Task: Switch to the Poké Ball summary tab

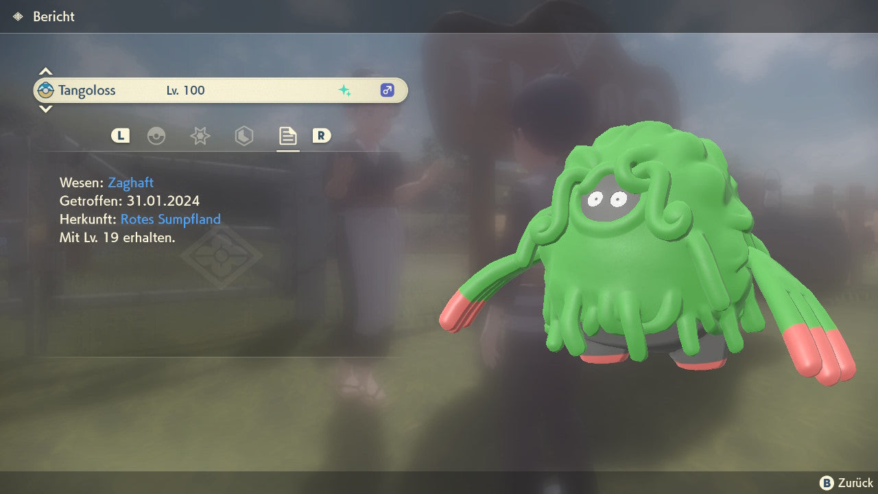Action: 156,136
